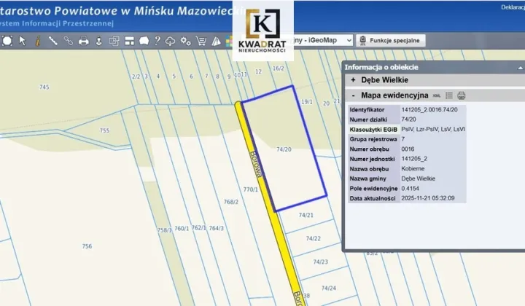Click the Numer obrębu value 0016
This screenshot has height=306, width=525.
(408, 149)
